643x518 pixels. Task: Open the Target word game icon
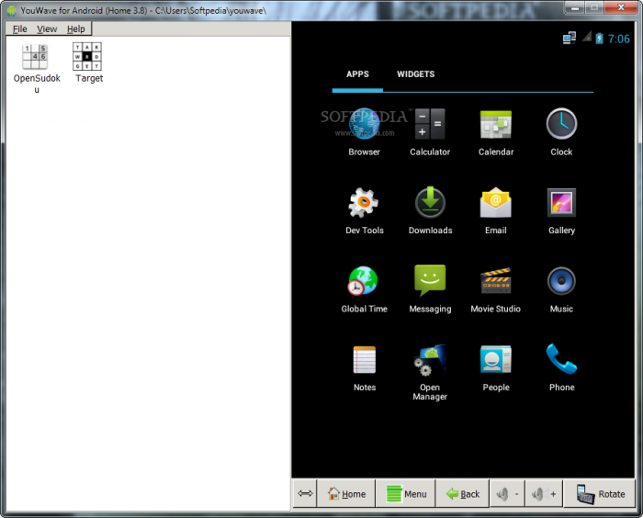coord(87,56)
